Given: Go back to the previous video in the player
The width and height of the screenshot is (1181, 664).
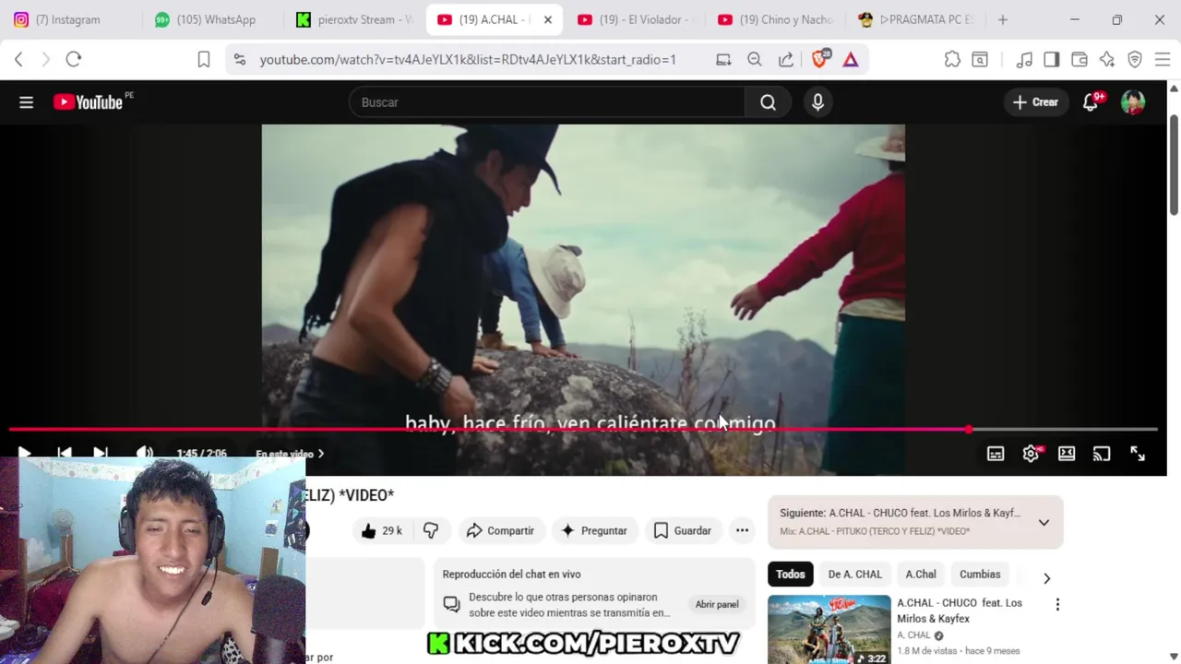Looking at the screenshot, I should coord(64,454).
